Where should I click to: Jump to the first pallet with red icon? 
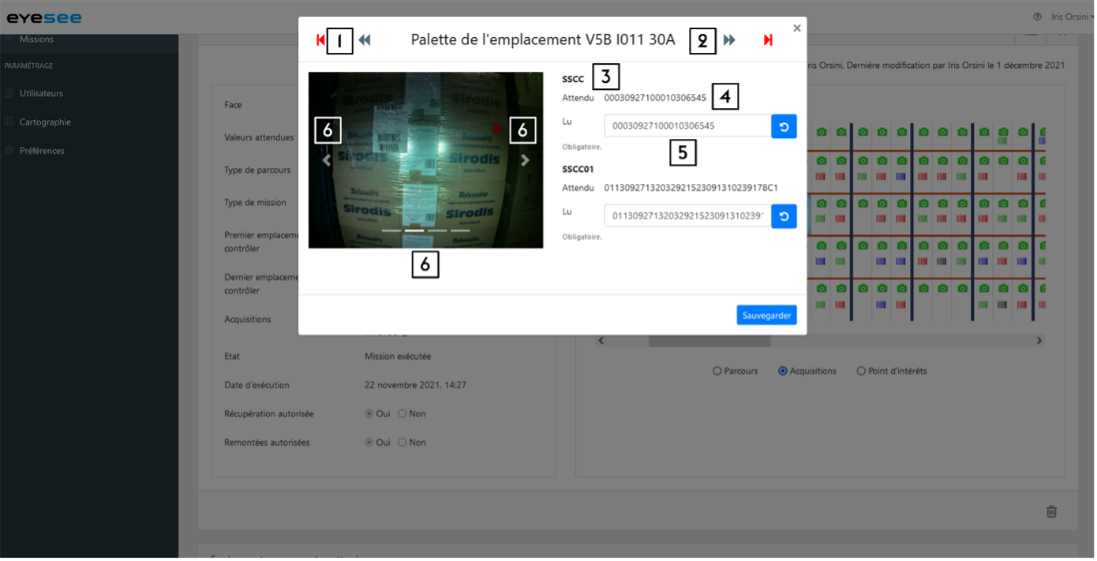pyautogui.click(x=320, y=39)
